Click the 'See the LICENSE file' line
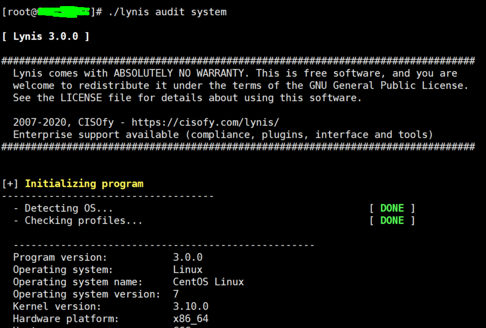Screen dimensions: 486x328 [187, 98]
